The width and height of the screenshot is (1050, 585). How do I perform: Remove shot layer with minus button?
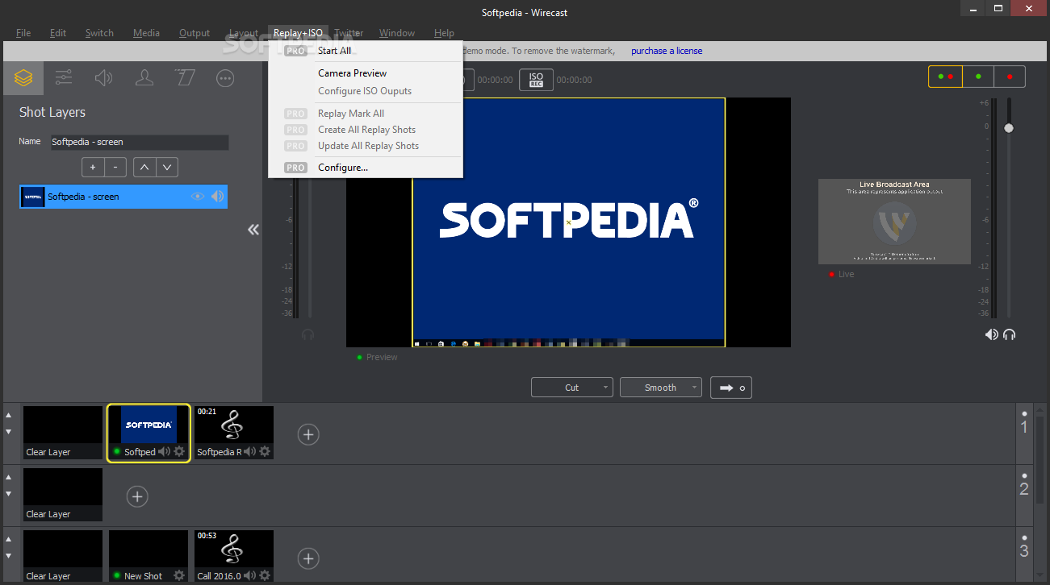(x=115, y=168)
